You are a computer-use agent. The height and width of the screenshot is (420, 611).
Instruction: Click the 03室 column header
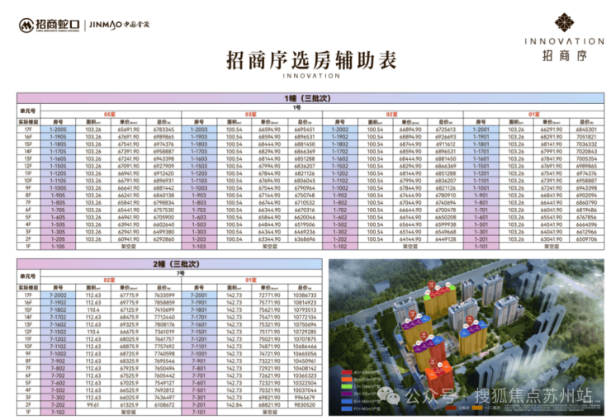point(250,115)
